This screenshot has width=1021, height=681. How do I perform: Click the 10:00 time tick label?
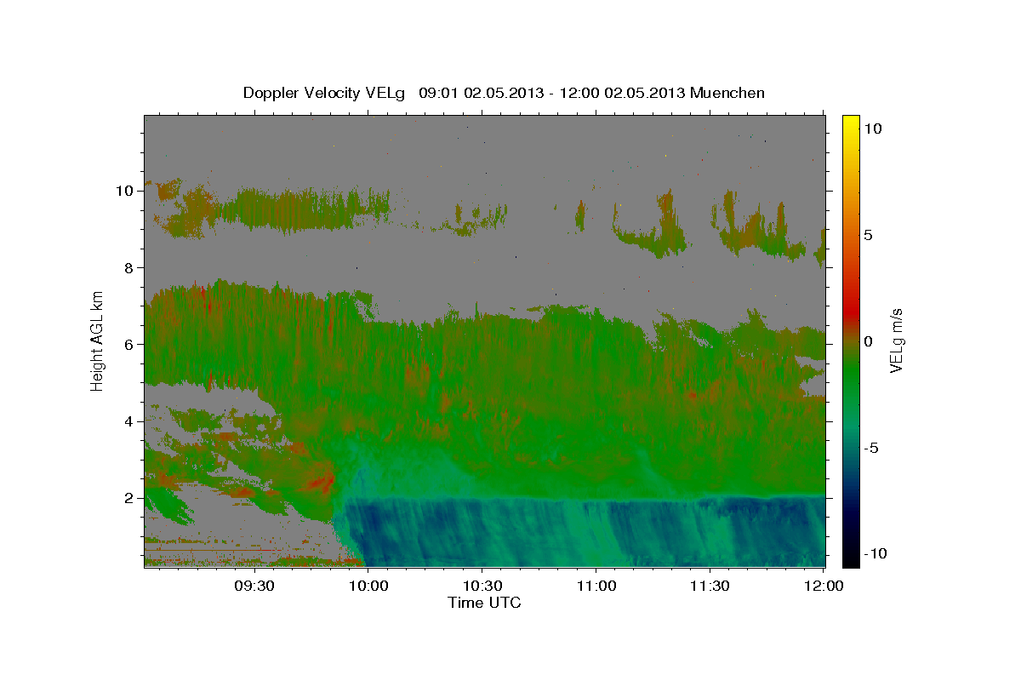pyautogui.click(x=368, y=586)
